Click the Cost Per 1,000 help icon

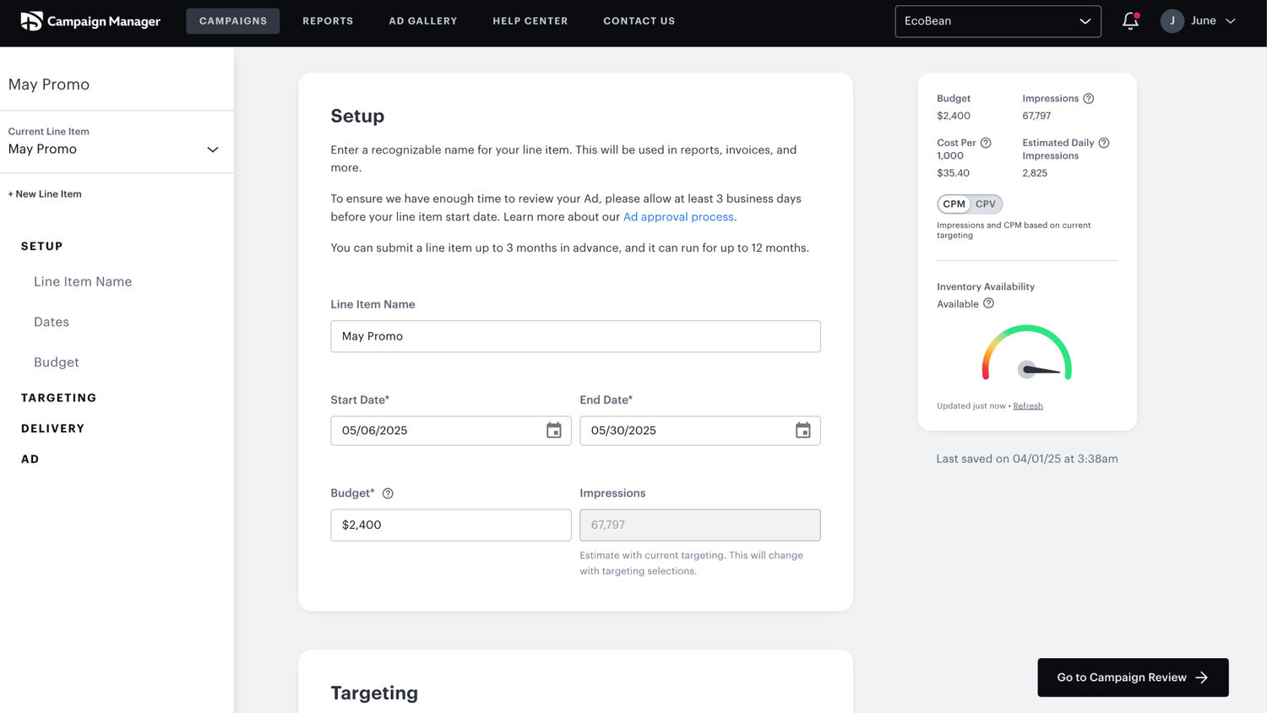987,142
